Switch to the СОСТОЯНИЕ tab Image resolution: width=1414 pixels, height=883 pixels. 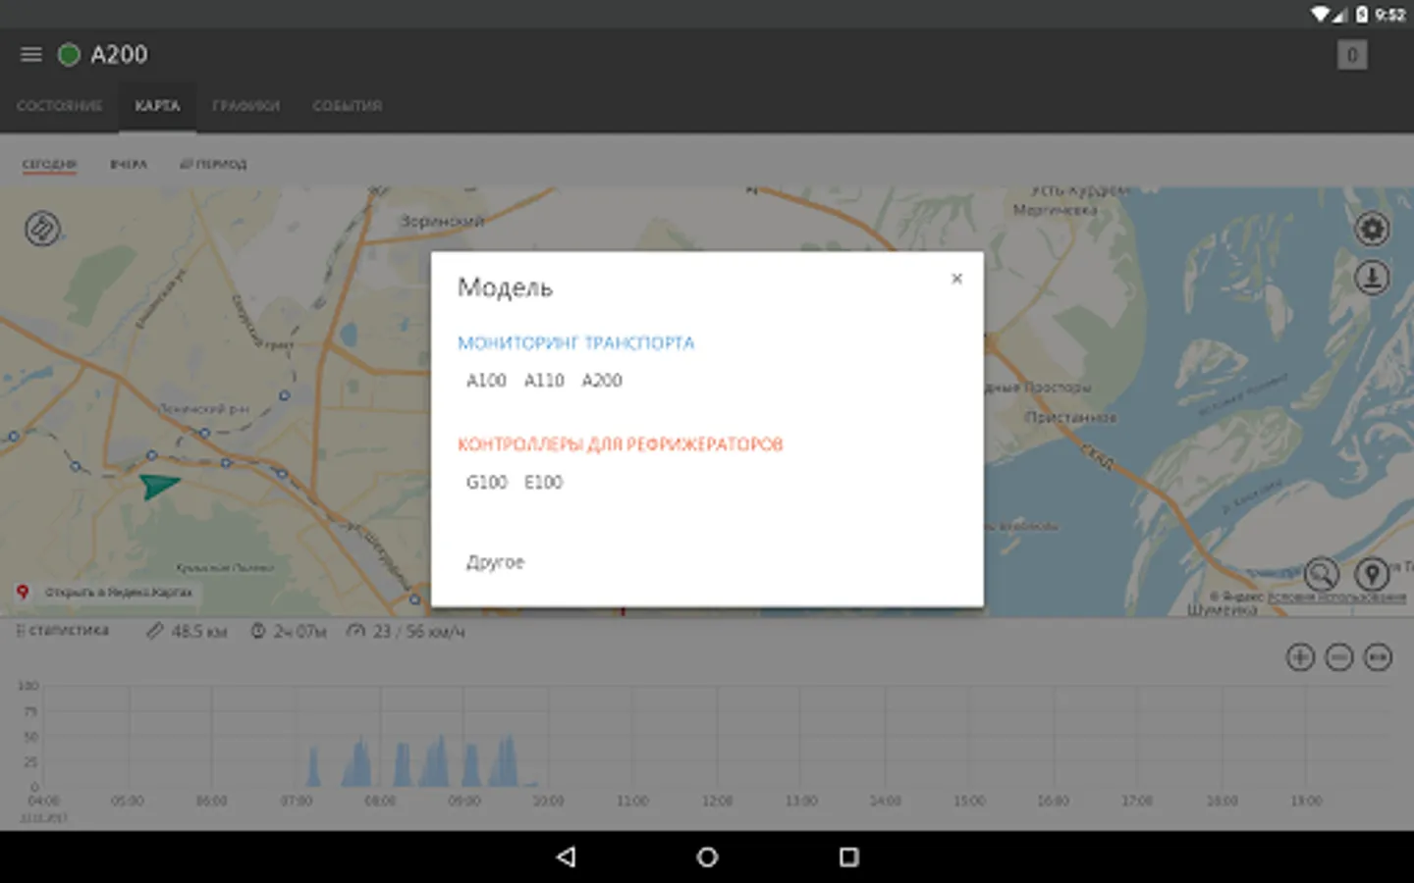click(59, 106)
